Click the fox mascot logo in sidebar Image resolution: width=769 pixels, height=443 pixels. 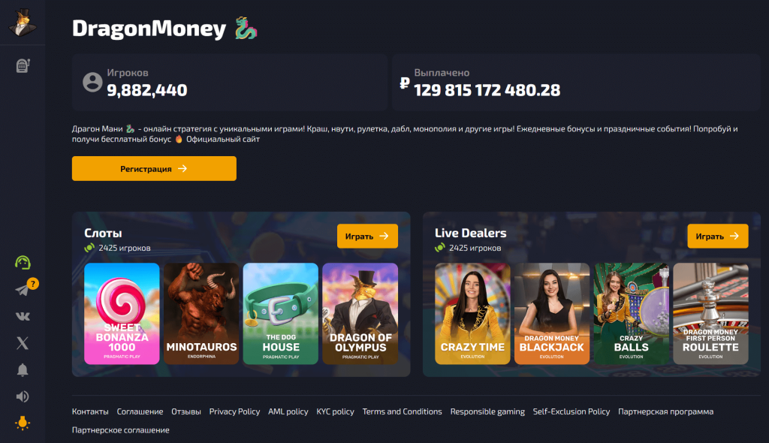(x=23, y=23)
